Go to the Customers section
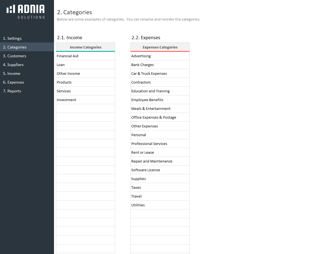 (x=15, y=56)
